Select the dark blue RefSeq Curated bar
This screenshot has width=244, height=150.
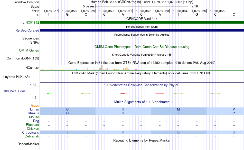[x=142, y=30]
